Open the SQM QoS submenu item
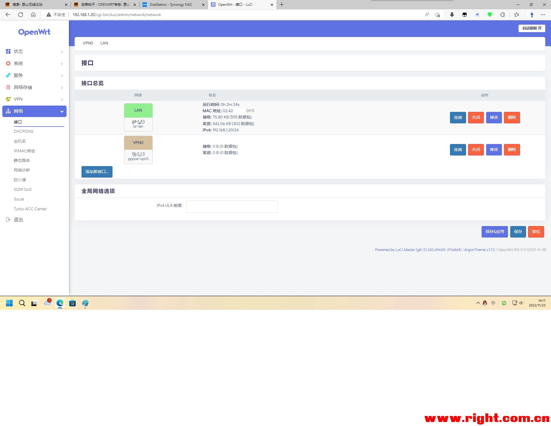551x426 pixels. point(23,189)
